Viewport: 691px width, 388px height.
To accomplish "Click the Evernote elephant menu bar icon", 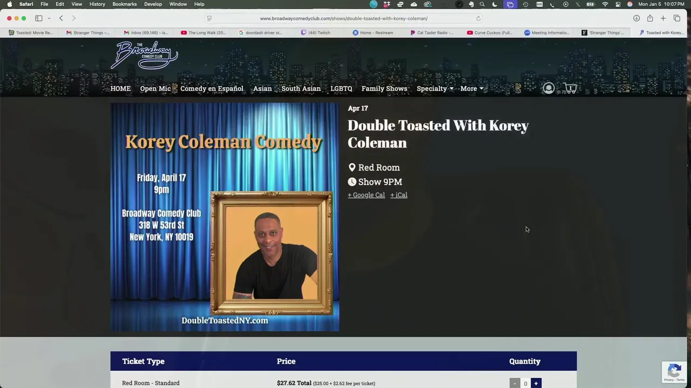I will [471, 4].
